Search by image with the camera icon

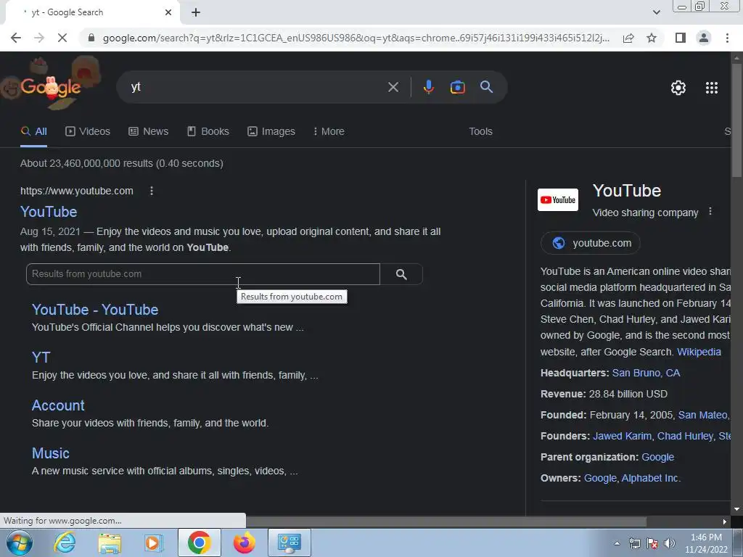(457, 87)
